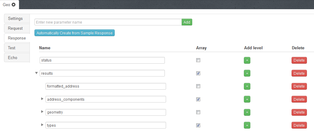This screenshot has width=314, height=131.
Task: Add a level to the types parameter
Action: (x=248, y=125)
